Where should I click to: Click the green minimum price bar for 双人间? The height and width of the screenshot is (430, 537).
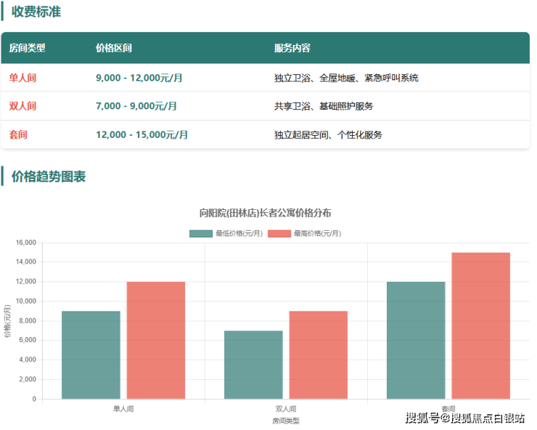pos(253,365)
